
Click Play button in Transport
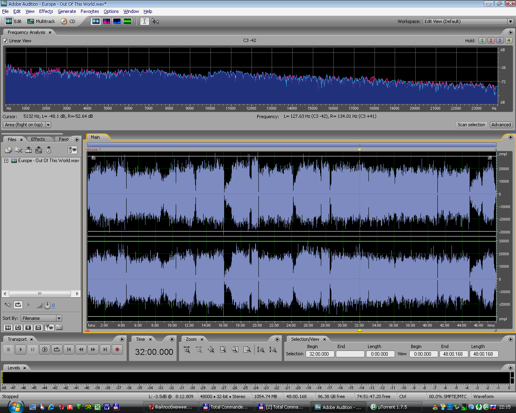21,350
